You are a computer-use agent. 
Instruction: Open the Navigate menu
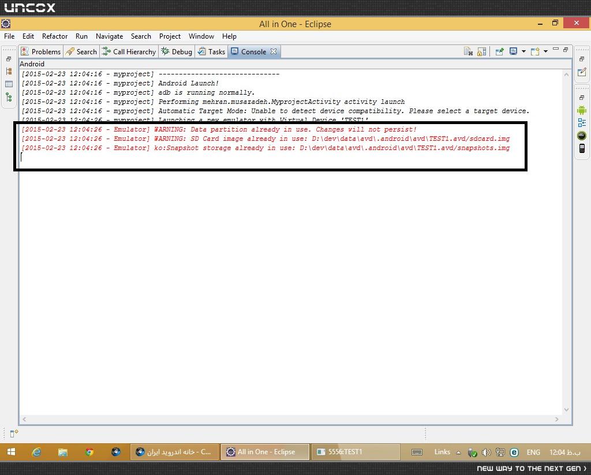[x=109, y=36]
